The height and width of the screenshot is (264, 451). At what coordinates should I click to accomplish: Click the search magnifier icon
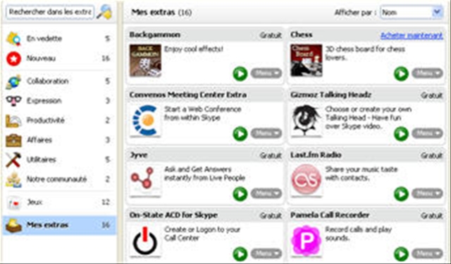coord(104,13)
